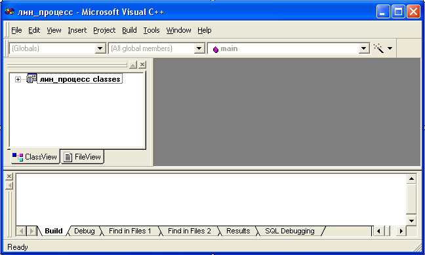The image size is (425, 255).
Task: Click inside the Build output text area
Action: [x=211, y=200]
